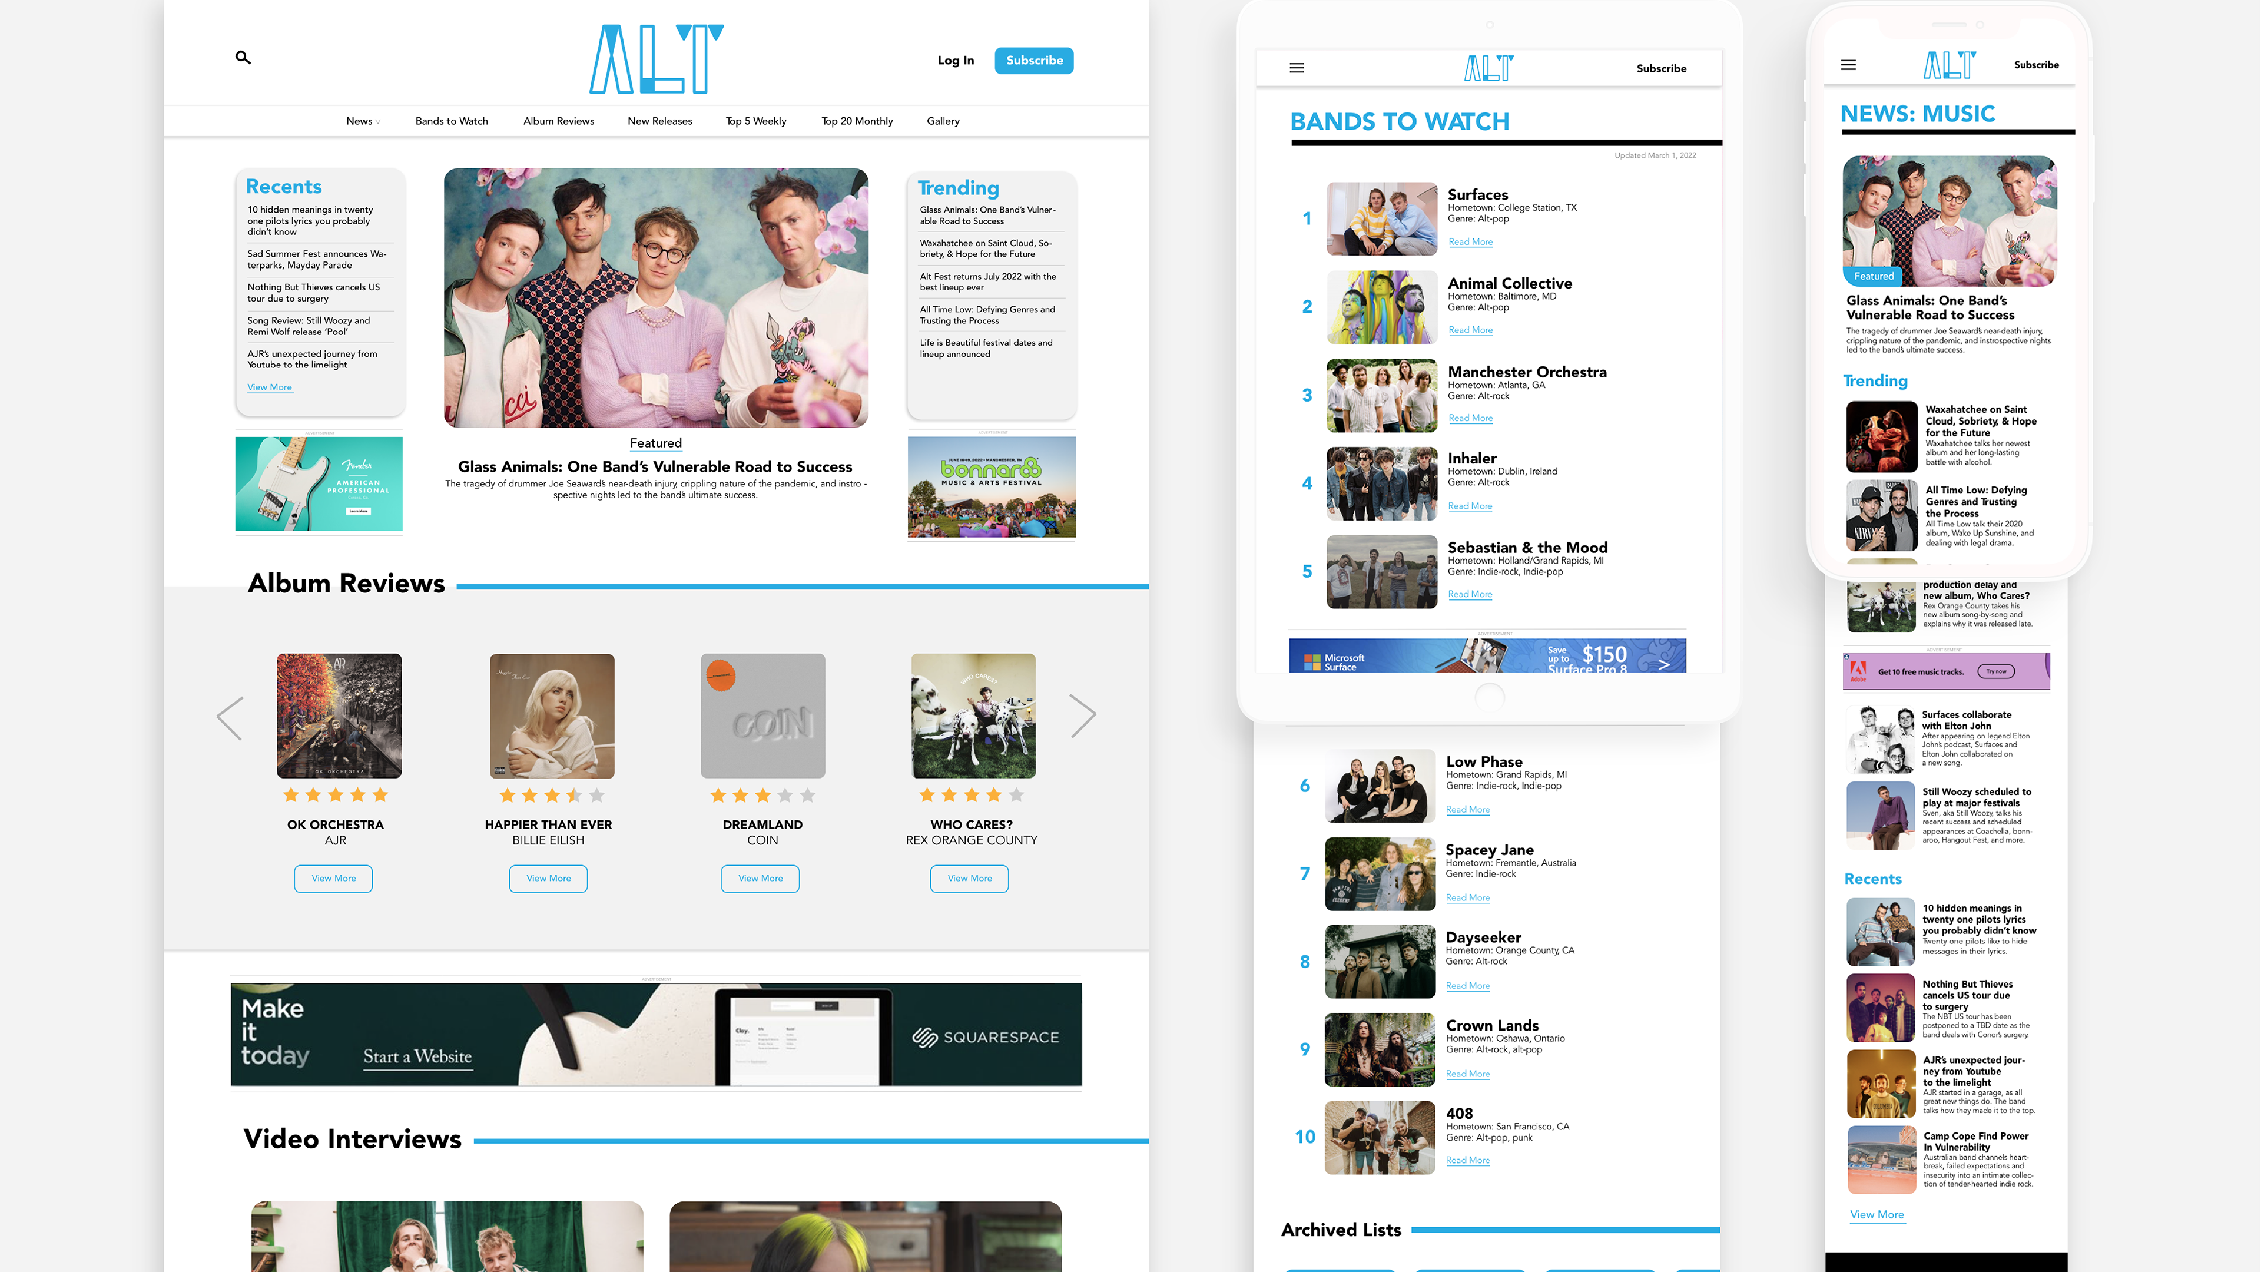Click Subscribe in tablet header

tap(1660, 68)
